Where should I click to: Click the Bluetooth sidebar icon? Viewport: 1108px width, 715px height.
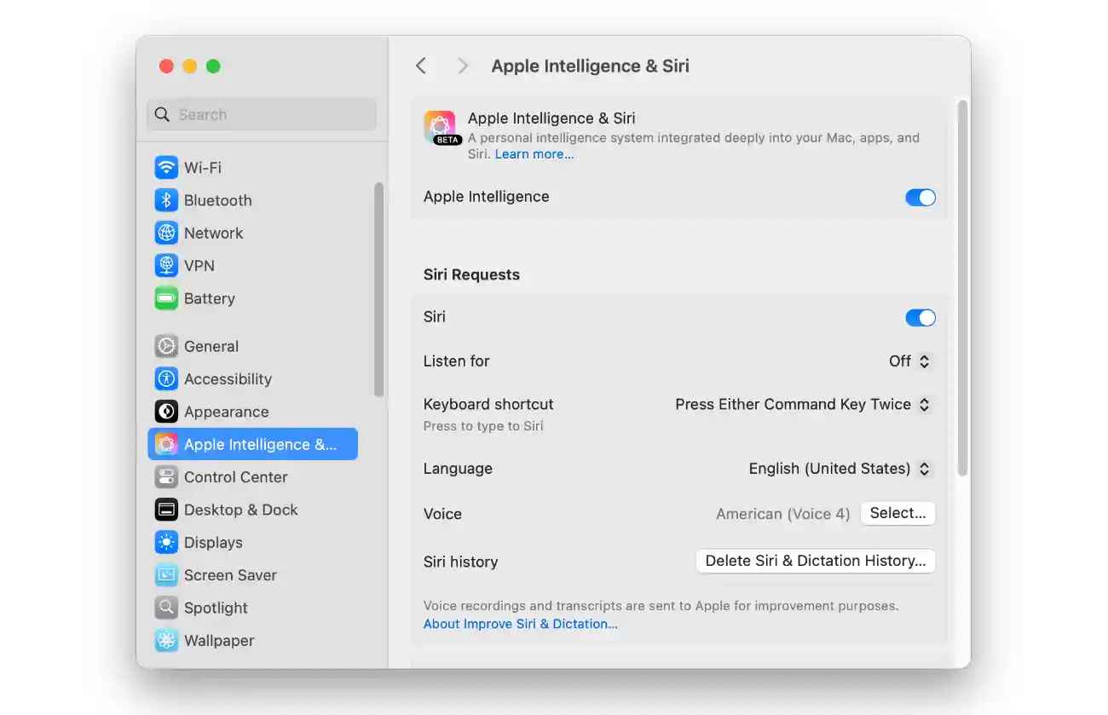(x=166, y=200)
